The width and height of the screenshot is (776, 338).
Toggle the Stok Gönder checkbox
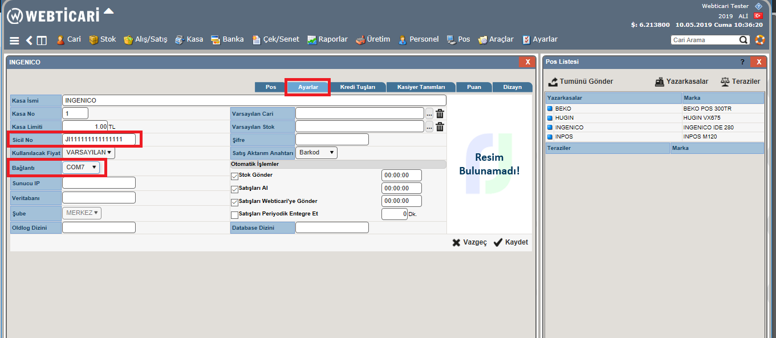(234, 176)
